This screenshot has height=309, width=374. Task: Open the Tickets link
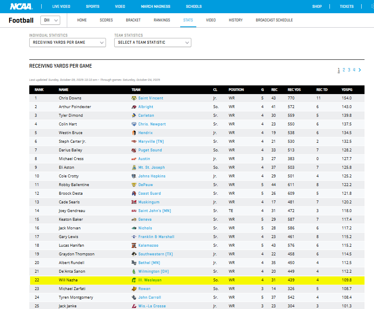click(x=346, y=7)
